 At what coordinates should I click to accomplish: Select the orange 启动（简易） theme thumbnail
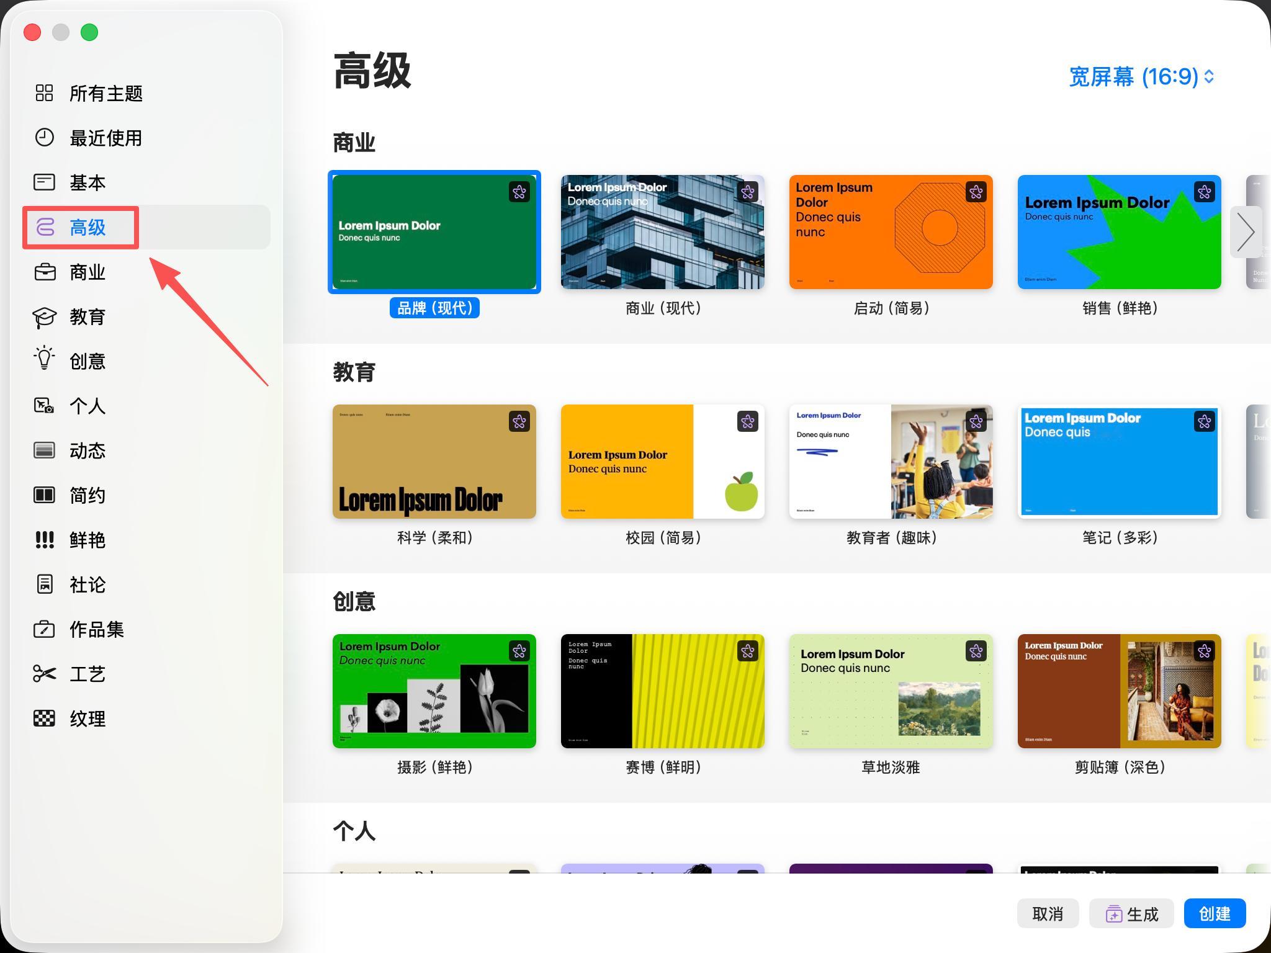[x=891, y=232]
